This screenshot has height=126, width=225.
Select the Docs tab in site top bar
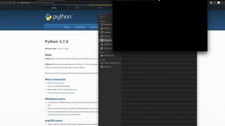(101, 8)
